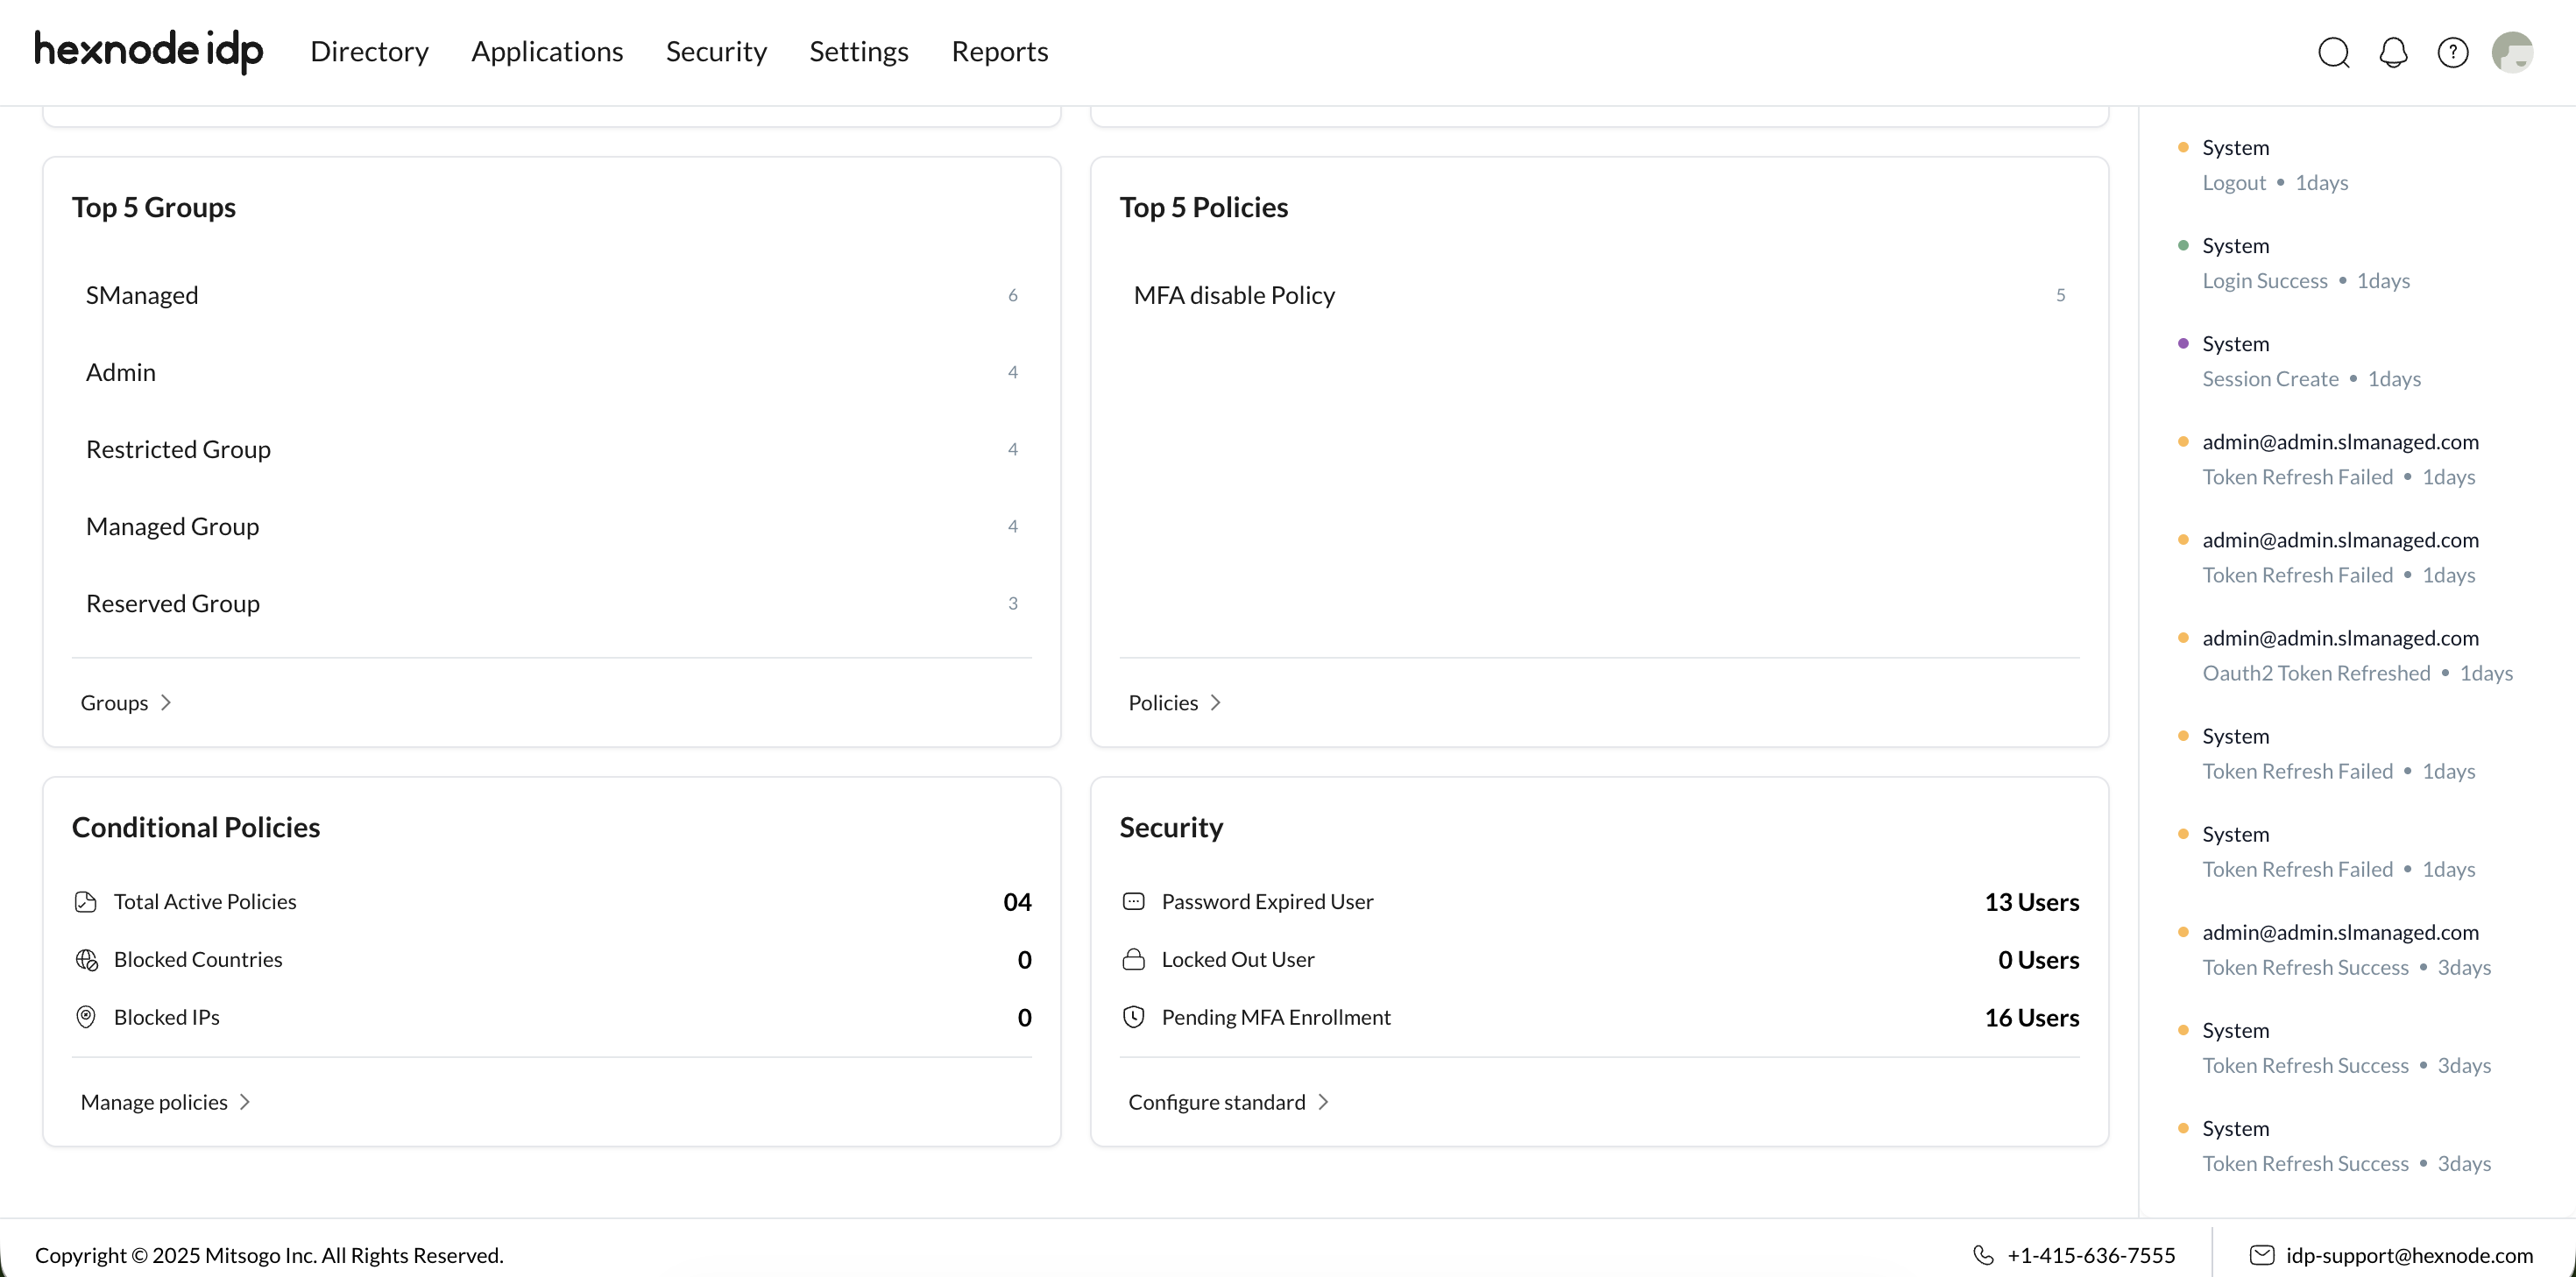Click the Locked Out User padlock icon
This screenshot has width=2576, height=1277.
(1133, 960)
